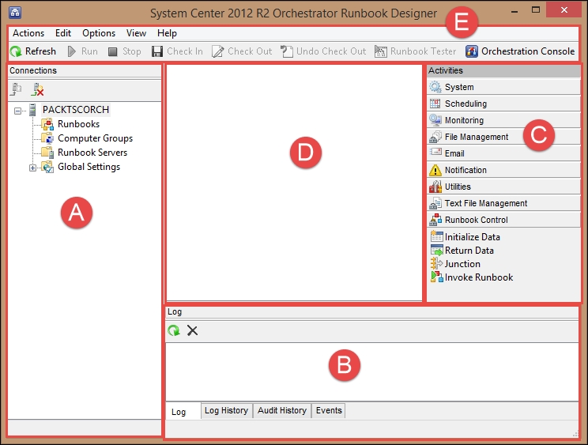
Task: Select the Global Settings tree label
Action: pyautogui.click(x=89, y=167)
